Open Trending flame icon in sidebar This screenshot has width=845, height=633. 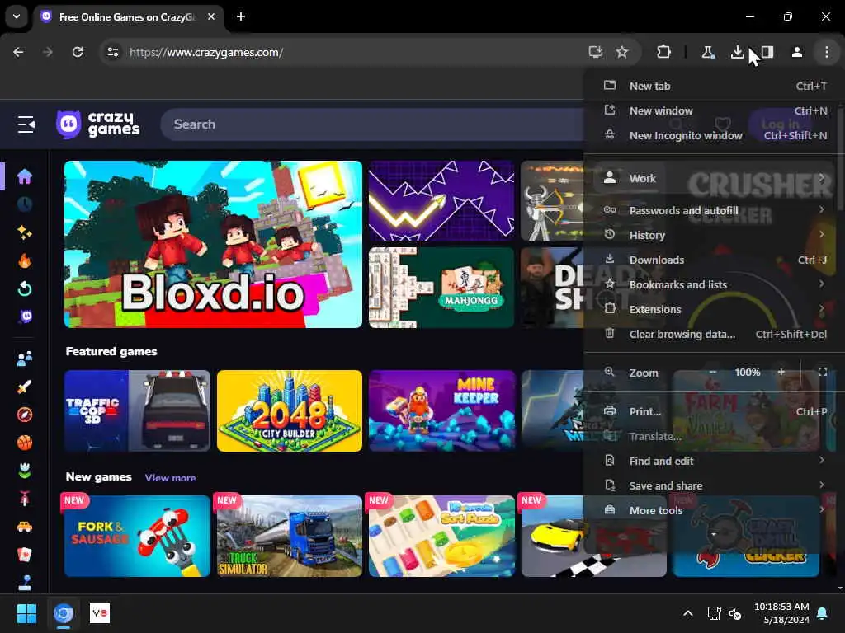pyautogui.click(x=24, y=261)
